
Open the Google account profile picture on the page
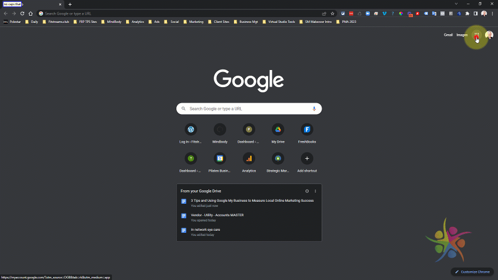pyautogui.click(x=489, y=35)
